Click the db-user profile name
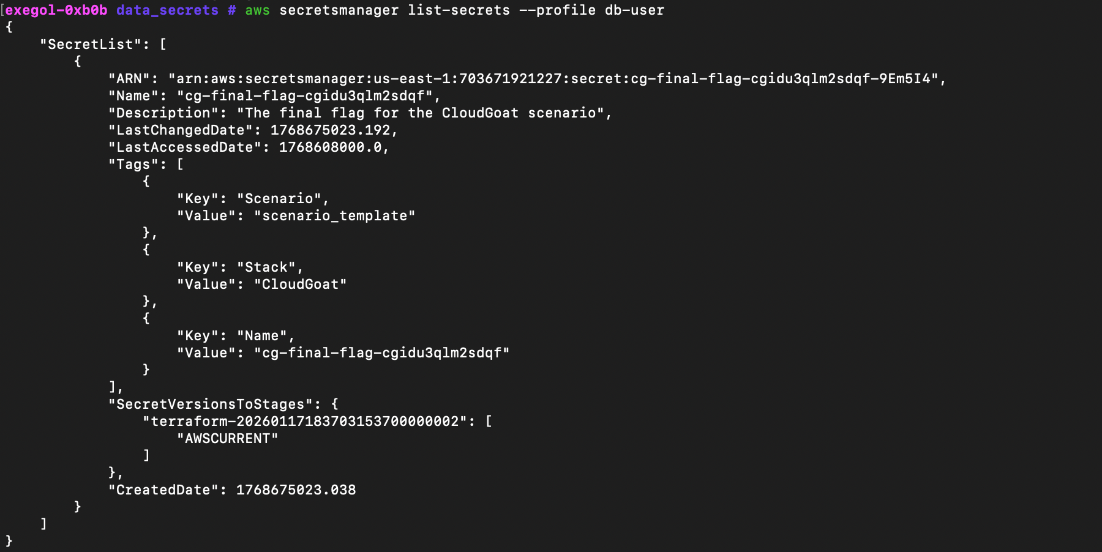Screen dimensions: 1102x552 (634, 10)
